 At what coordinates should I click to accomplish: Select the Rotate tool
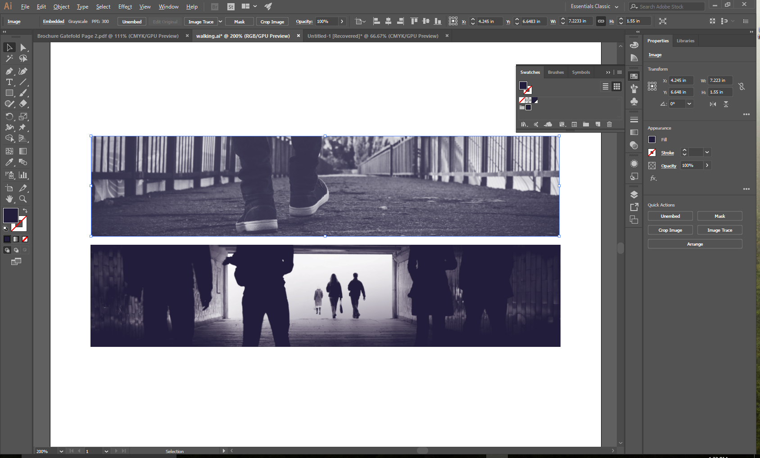[x=9, y=117]
